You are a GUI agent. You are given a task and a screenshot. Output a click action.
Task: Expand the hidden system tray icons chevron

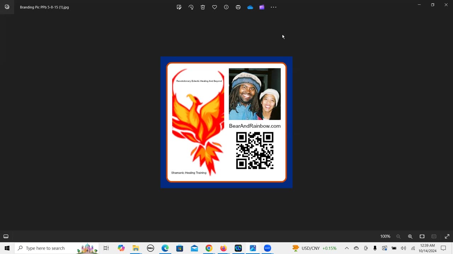[x=347, y=248]
